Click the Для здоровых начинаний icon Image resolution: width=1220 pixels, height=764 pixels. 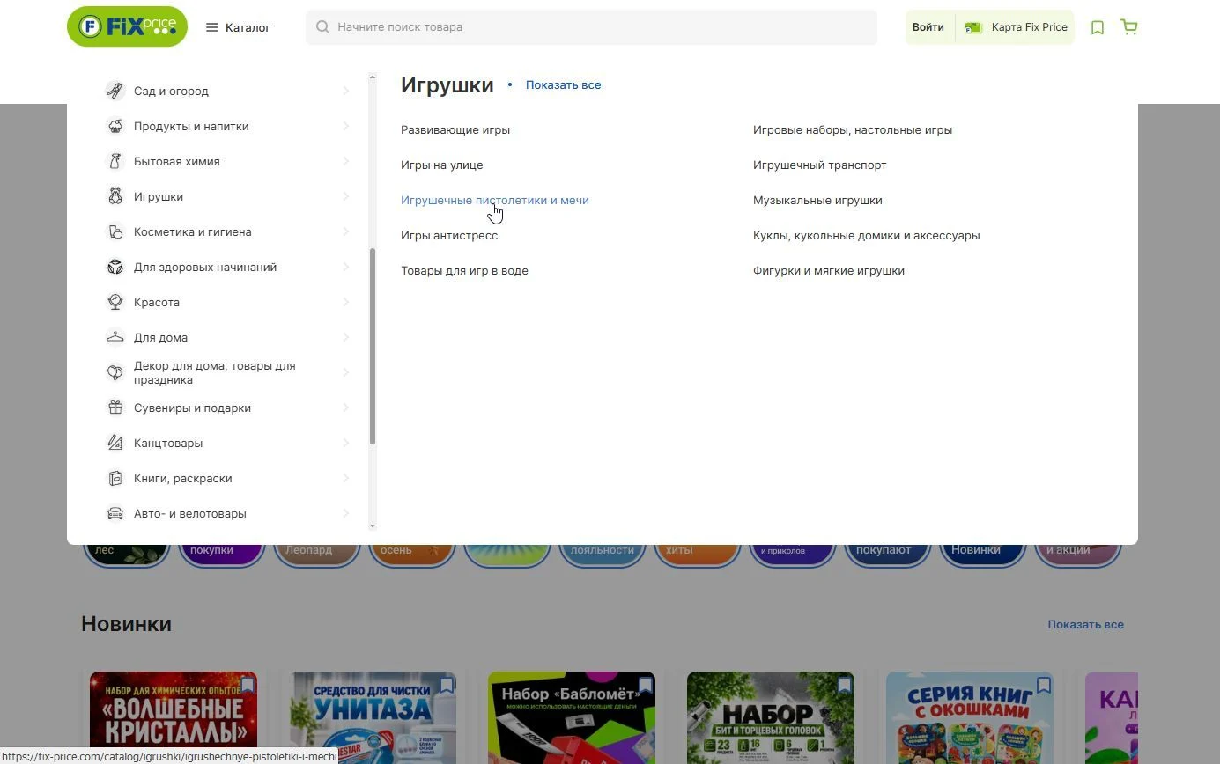(x=115, y=267)
